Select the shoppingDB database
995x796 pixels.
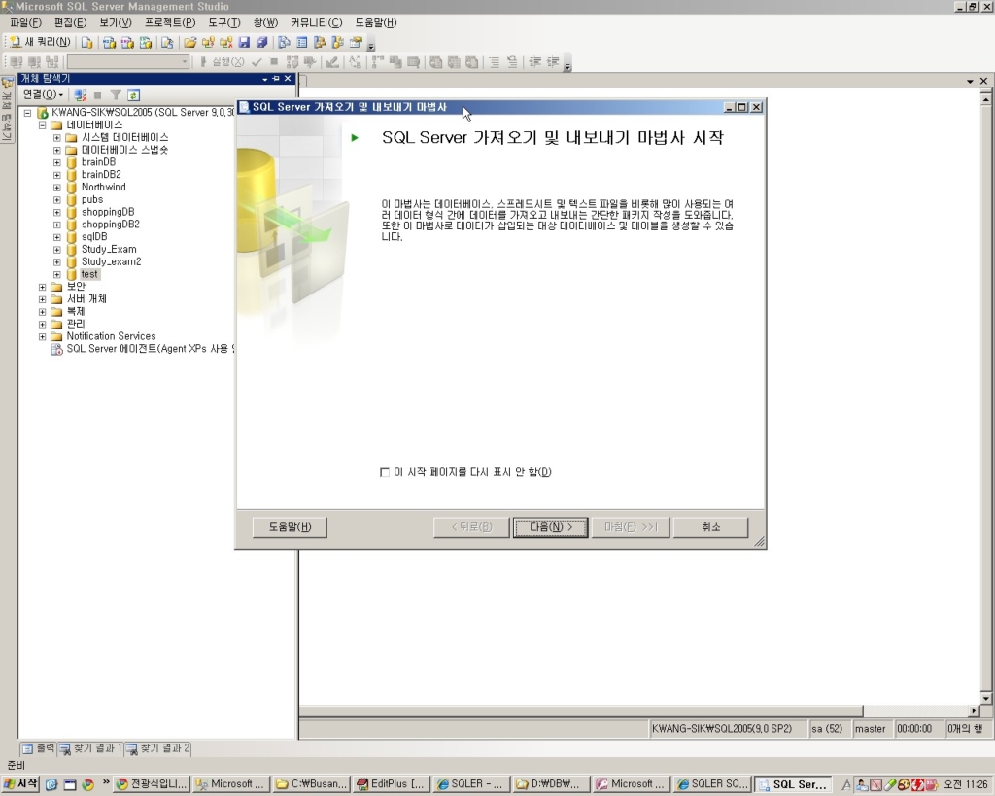[x=108, y=212]
